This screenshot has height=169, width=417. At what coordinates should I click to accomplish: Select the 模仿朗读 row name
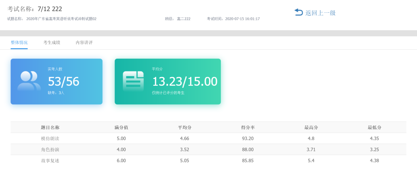pyautogui.click(x=50, y=139)
